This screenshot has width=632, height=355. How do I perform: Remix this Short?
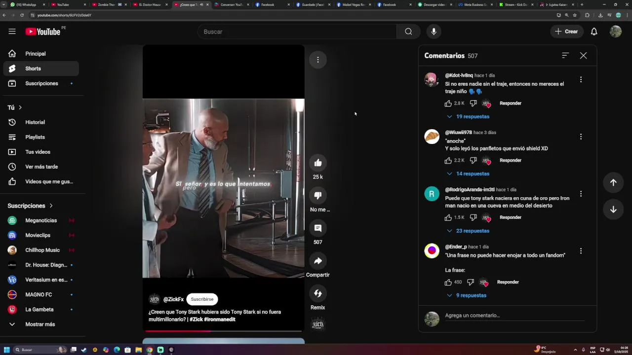pos(318,293)
